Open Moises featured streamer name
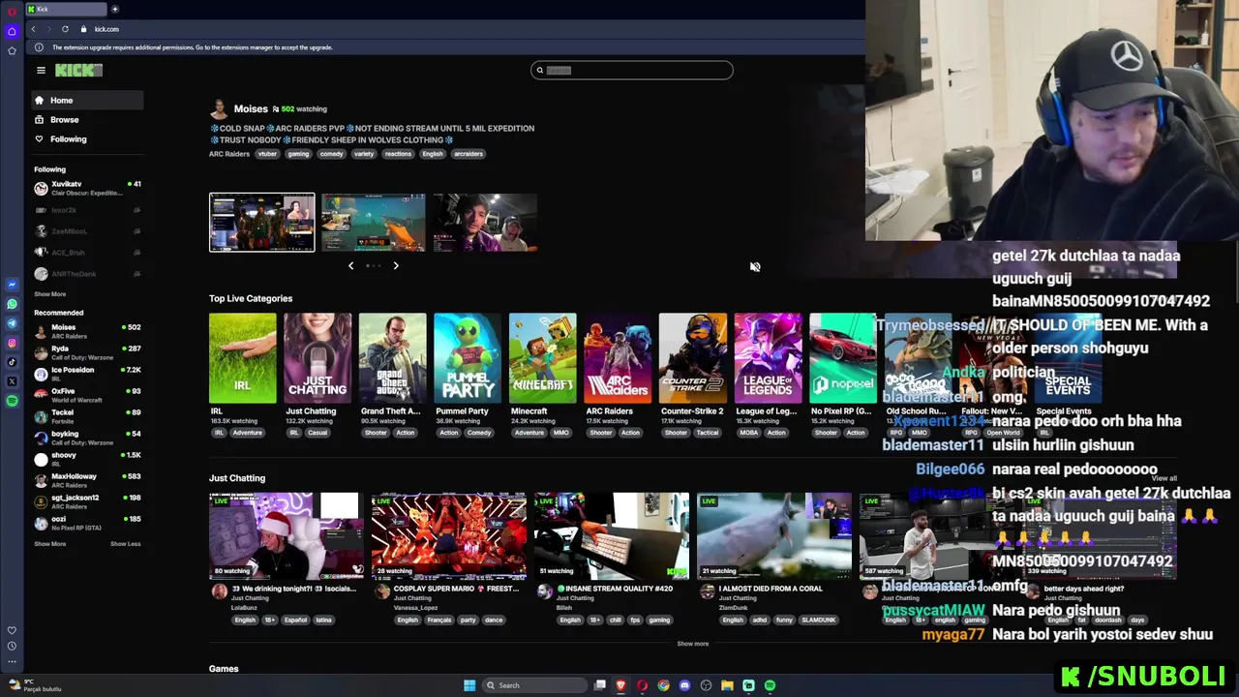 click(251, 109)
